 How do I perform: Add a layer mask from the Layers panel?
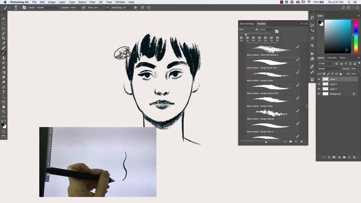[x=334, y=157]
